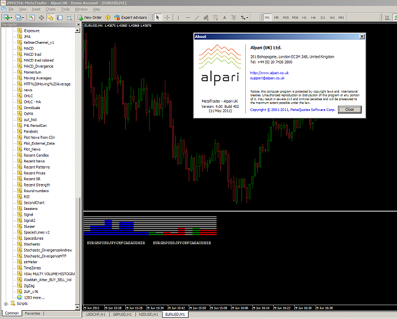Switch to the NZDUSD,H1 chart tab

coord(149,315)
